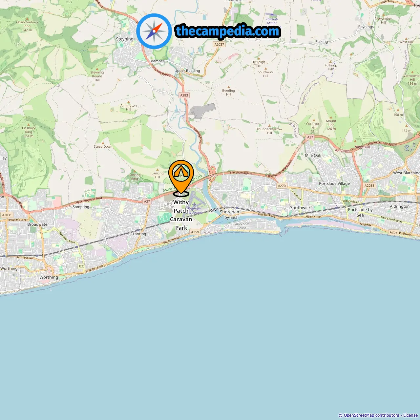This screenshot has width=420, height=420.
Task: Click the Shoreham-by-Sea town label
Action: click(x=231, y=214)
